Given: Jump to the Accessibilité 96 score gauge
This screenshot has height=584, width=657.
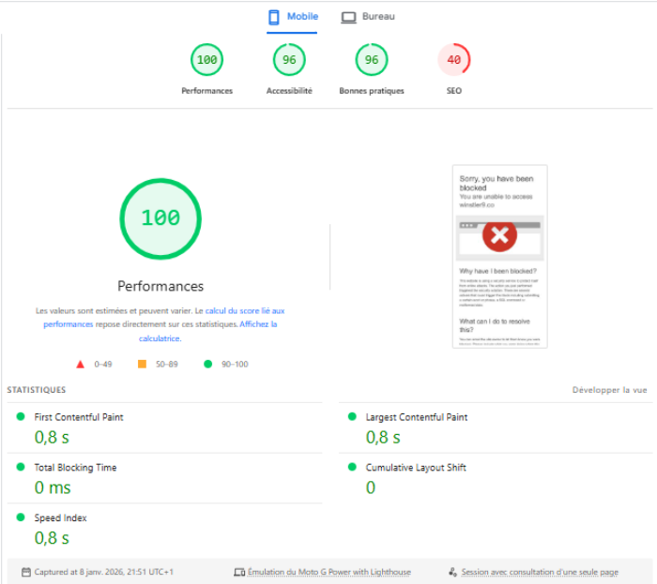Looking at the screenshot, I should point(289,61).
